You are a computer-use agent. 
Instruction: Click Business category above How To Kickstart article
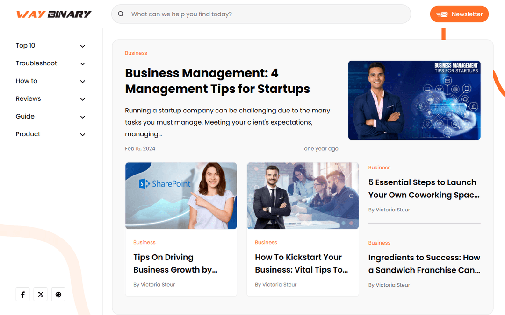pos(266,242)
